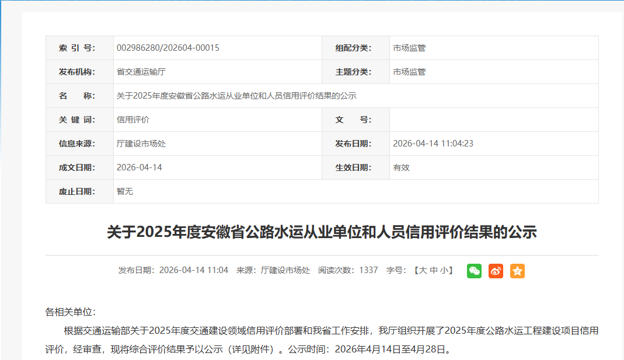Image resolution: width=624 pixels, height=360 pixels.
Task: Click the document name in the 名称 row
Action: coord(236,96)
